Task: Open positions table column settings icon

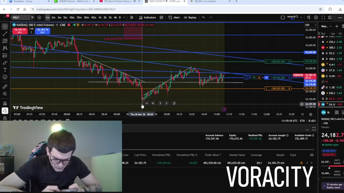Action: click(312, 155)
